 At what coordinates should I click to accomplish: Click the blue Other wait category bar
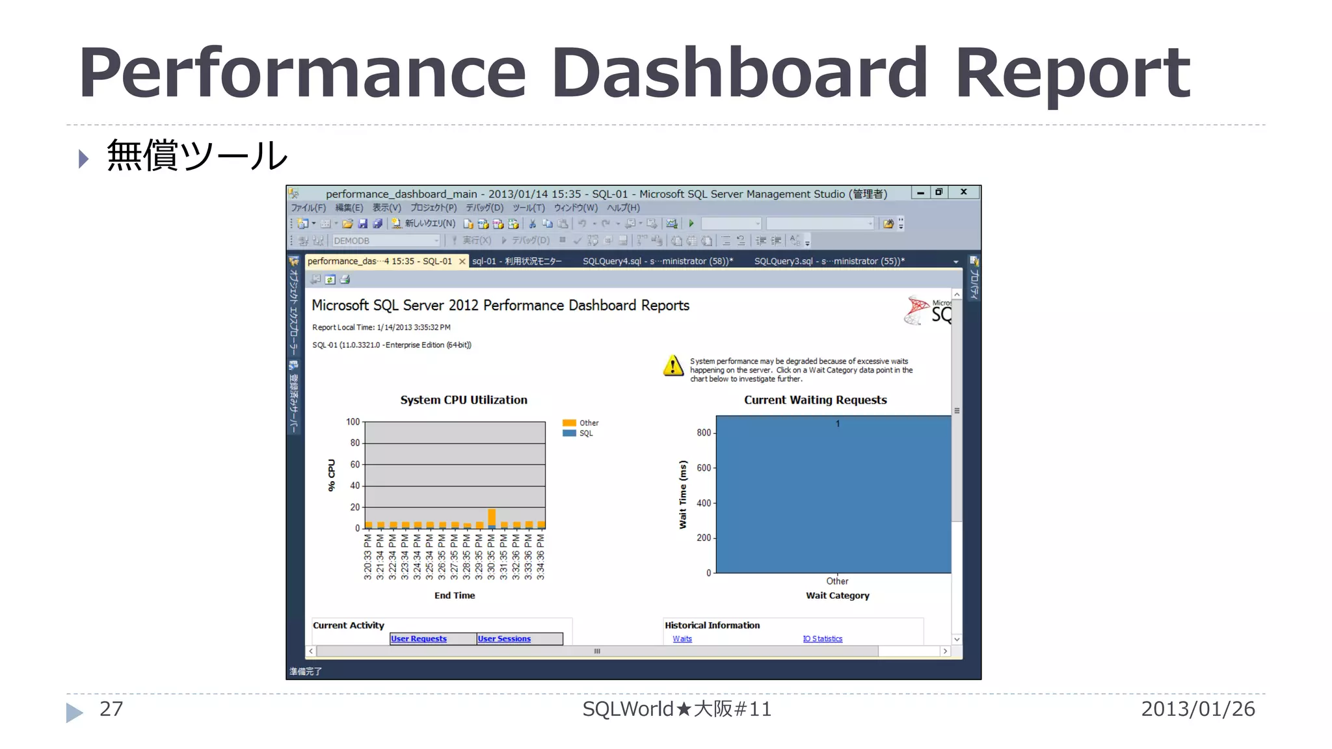[834, 494]
